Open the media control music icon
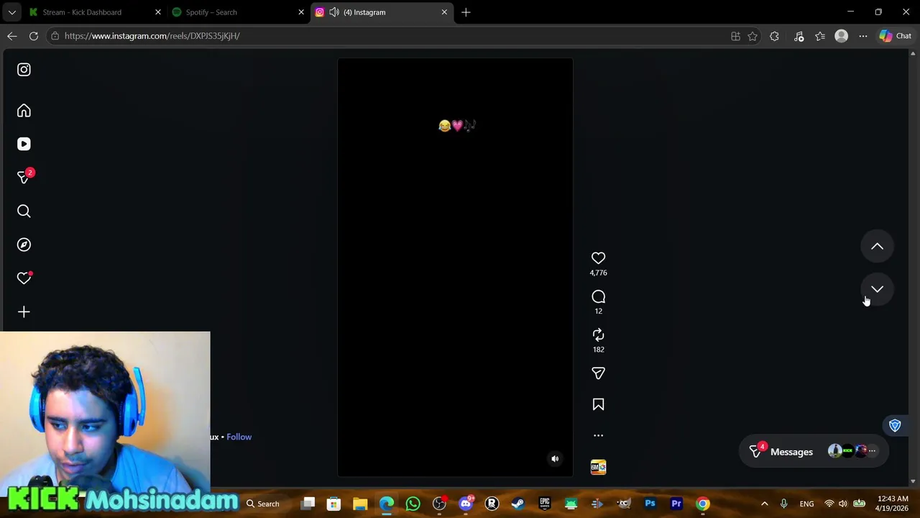This screenshot has height=518, width=920. (799, 36)
